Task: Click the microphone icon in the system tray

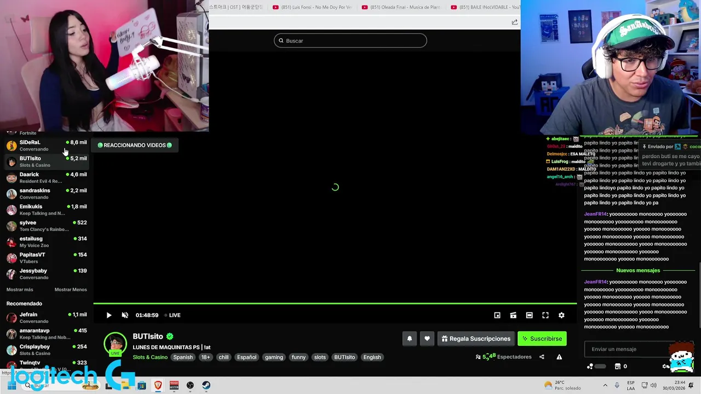Action: tap(617, 385)
